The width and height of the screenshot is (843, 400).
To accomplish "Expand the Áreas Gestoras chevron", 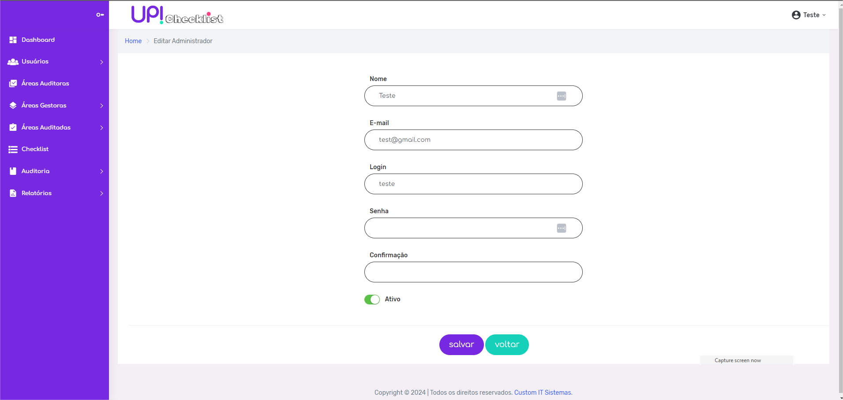I will 101,106.
